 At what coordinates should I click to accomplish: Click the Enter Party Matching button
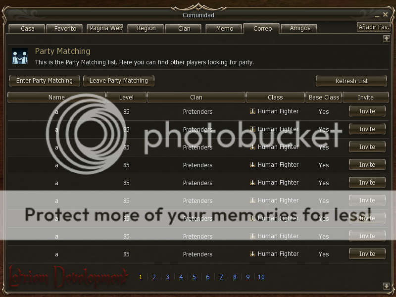(x=45, y=81)
